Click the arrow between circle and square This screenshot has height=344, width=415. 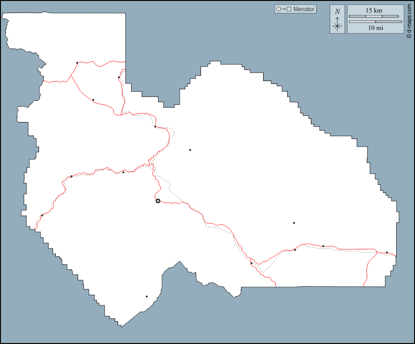pyautogui.click(x=283, y=9)
